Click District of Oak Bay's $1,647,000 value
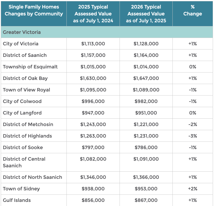Viewport: 214px width, 206px height. click(x=146, y=78)
